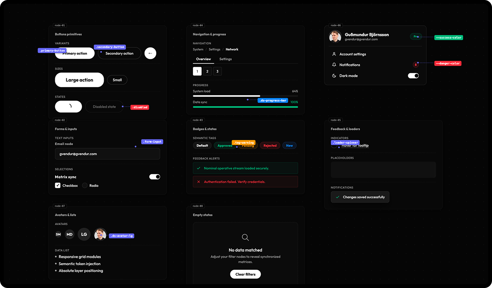Turn off the Dark mode switch
492x288 pixels.
tap(413, 76)
